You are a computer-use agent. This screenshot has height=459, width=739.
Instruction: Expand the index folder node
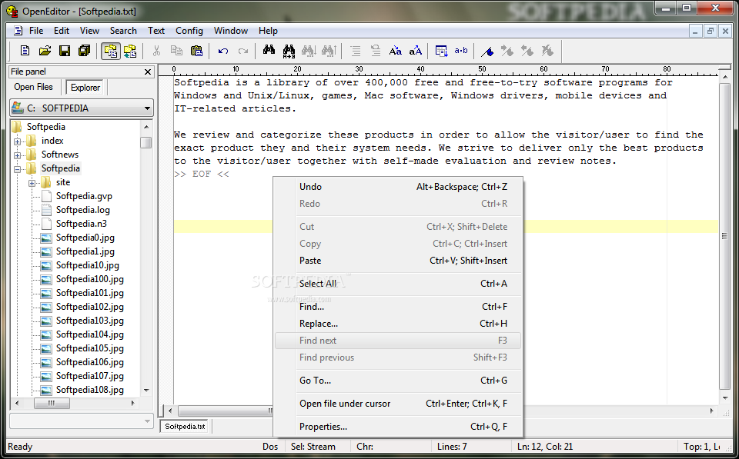click(x=18, y=141)
